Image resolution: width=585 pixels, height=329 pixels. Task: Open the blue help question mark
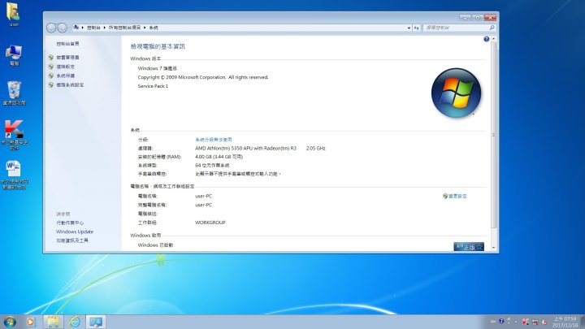[486, 39]
